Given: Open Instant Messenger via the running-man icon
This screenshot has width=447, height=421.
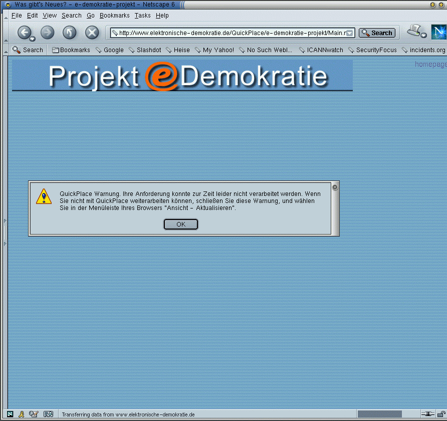Looking at the screenshot, I should 22,414.
